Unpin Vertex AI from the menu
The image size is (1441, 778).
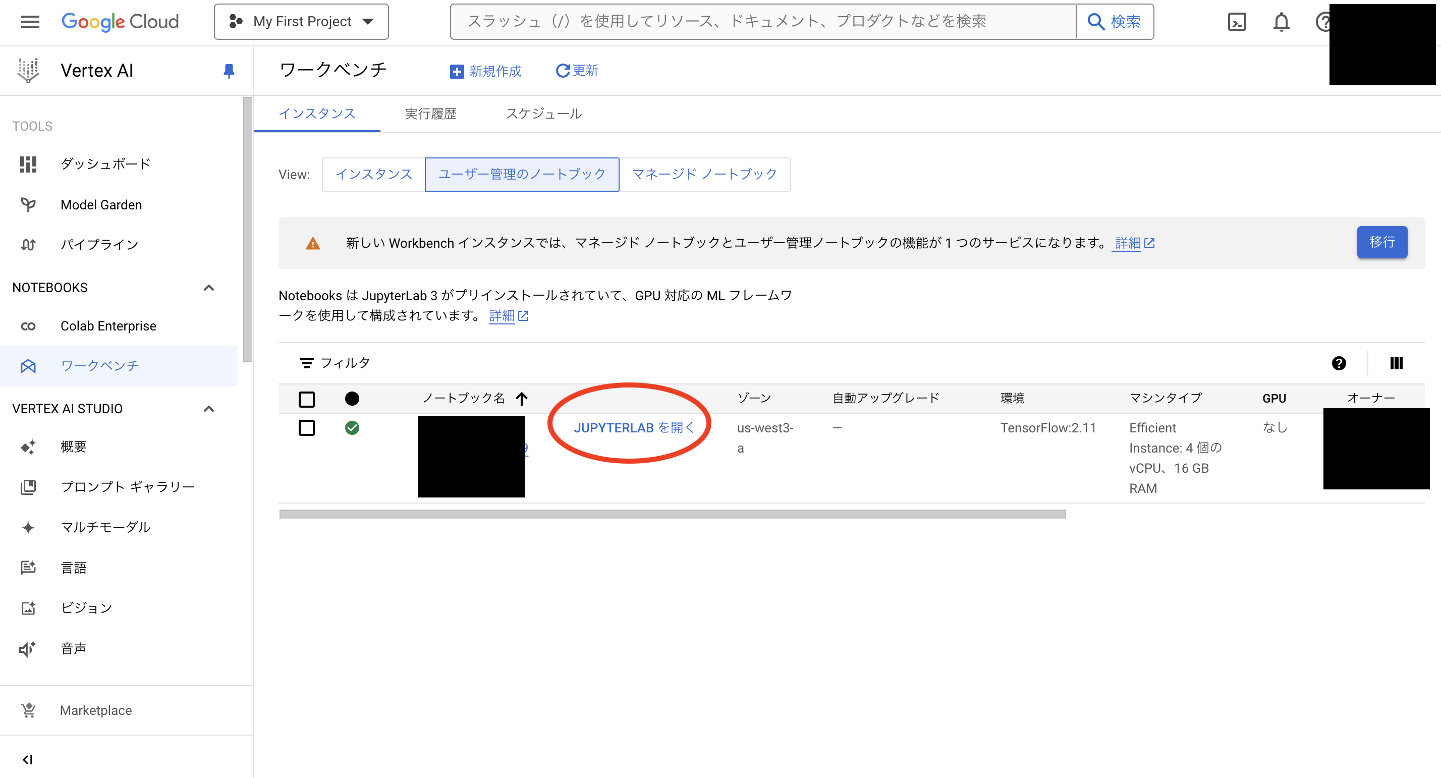pos(230,71)
